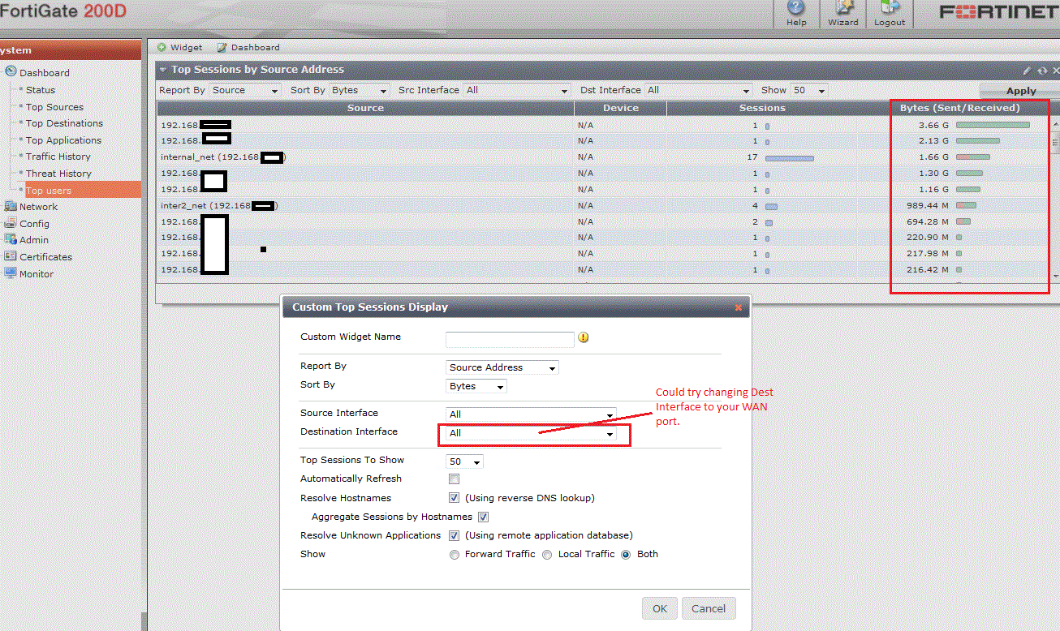The width and height of the screenshot is (1060, 631).
Task: Click the Bytes (Sent/Received) column header
Action: 960,108
